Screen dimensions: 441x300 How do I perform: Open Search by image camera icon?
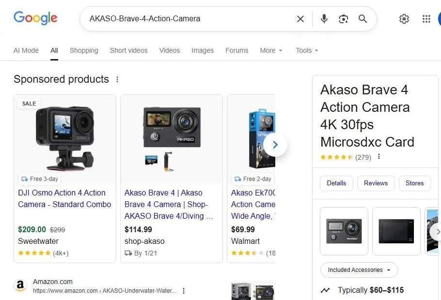pyautogui.click(x=344, y=19)
